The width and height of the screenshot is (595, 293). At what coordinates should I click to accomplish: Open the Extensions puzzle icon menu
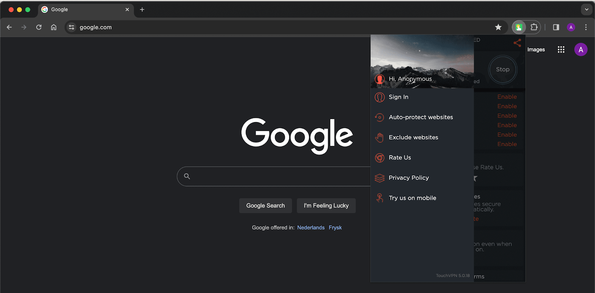click(x=534, y=27)
